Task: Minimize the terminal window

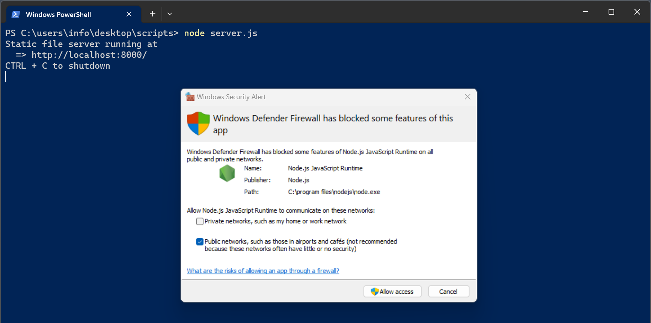Action: (x=585, y=12)
